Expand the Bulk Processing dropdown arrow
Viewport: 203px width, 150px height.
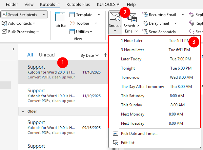coord(37,32)
